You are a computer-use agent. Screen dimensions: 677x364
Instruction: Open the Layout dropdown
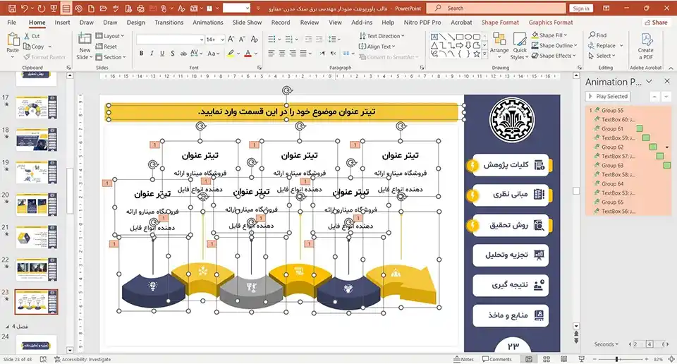(110, 36)
